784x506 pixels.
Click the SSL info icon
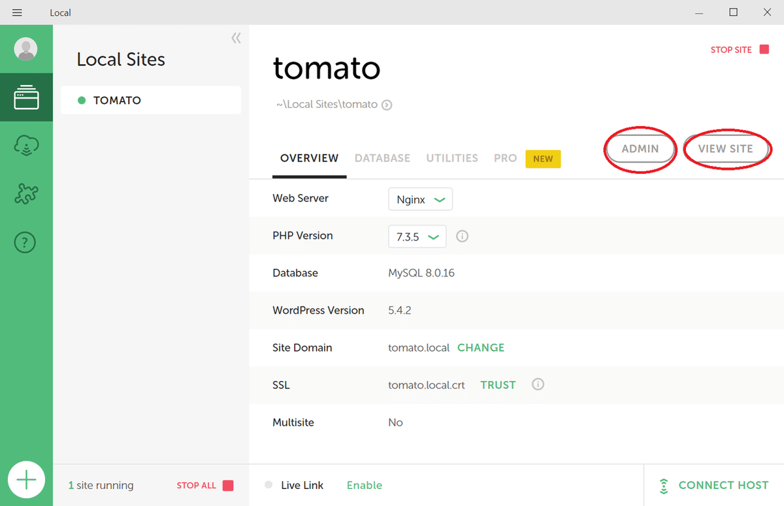pyautogui.click(x=538, y=384)
